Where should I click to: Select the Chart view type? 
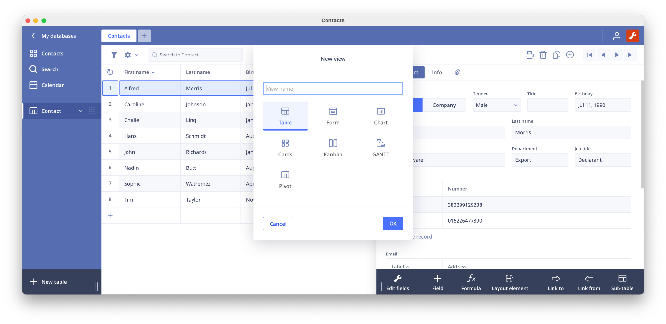(380, 116)
